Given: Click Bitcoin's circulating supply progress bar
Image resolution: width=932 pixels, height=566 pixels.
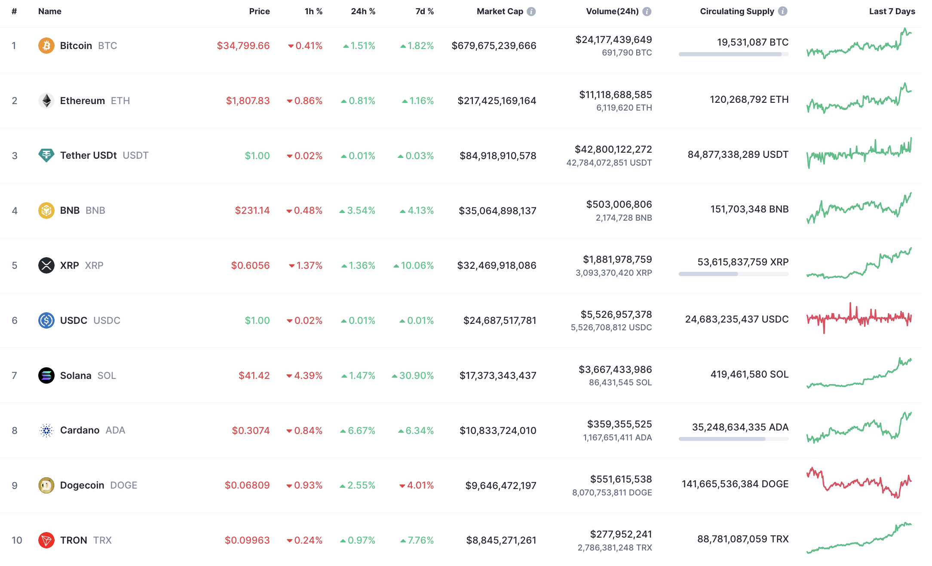Looking at the screenshot, I should click(x=733, y=54).
